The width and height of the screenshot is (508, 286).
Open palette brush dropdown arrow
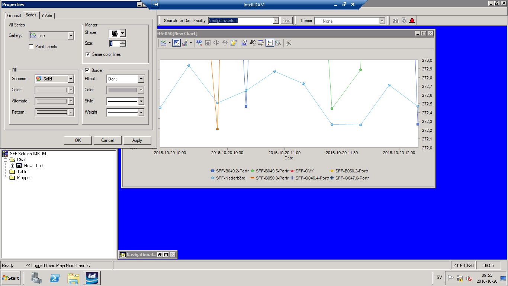pos(191,43)
